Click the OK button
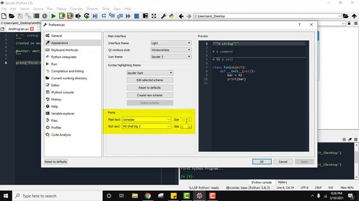Viewport: 359px width, 201px height. pyautogui.click(x=262, y=161)
